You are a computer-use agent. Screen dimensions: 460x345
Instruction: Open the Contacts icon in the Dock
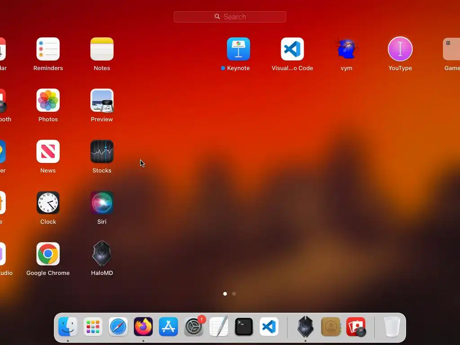coord(331,327)
